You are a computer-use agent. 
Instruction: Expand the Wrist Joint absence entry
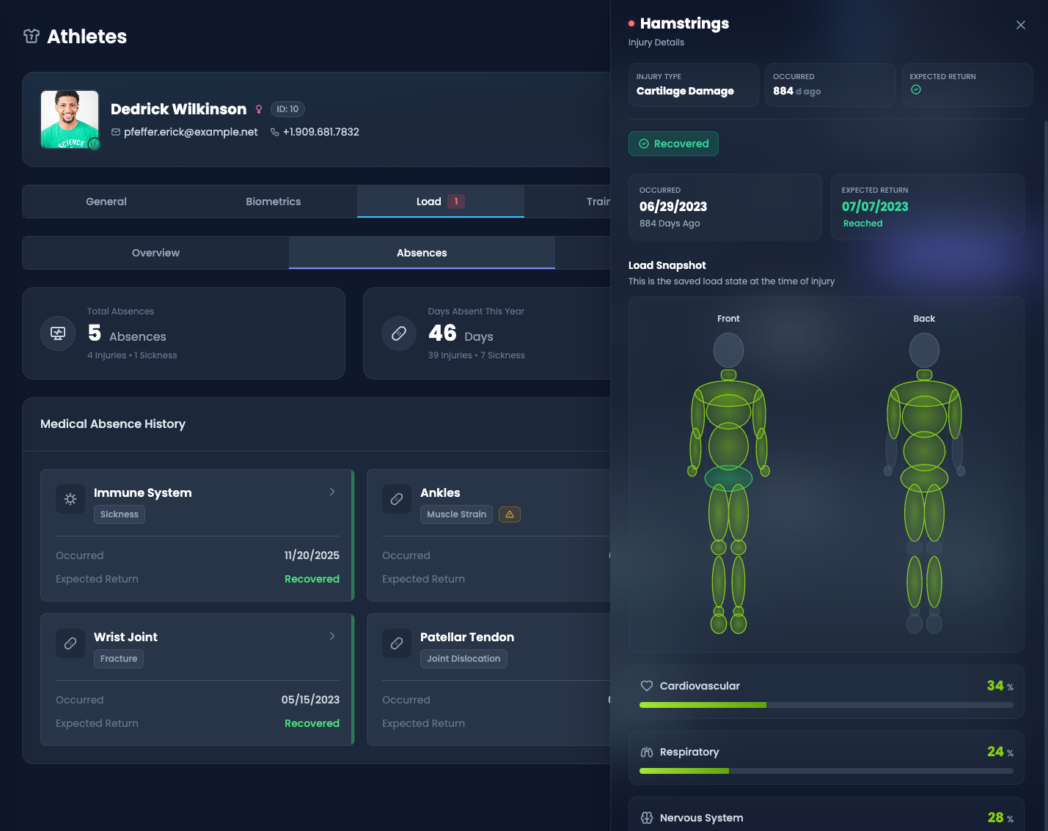click(331, 636)
